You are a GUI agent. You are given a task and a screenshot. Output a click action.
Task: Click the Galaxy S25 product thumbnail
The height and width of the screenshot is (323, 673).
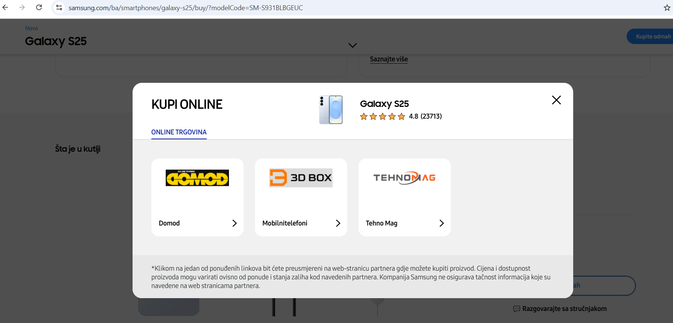pos(331,110)
